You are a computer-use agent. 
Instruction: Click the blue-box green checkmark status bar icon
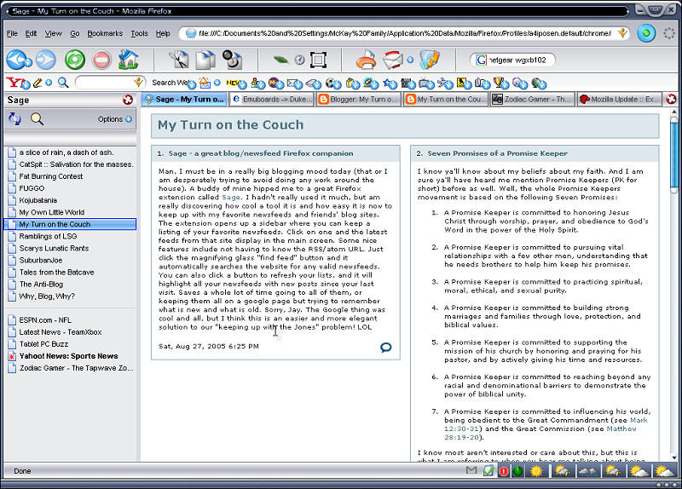point(488,471)
